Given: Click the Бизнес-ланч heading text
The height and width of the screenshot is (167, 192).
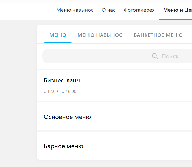Looking at the screenshot, I should pos(62,81).
